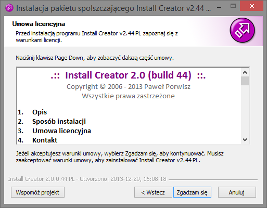
Task: Accept license with Zgadzam się button
Action: (192, 192)
